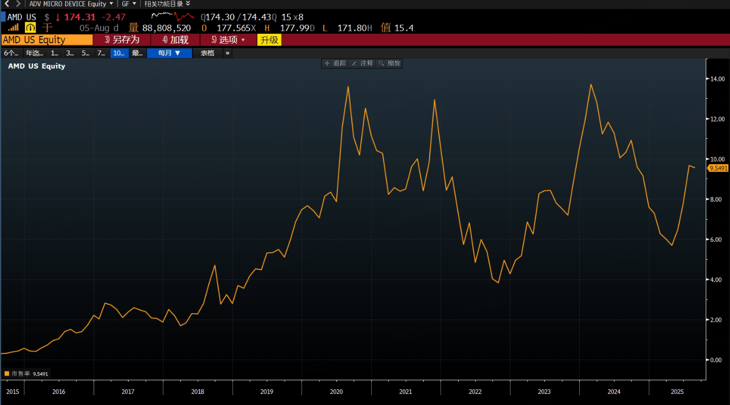Select the 年迄今 year-to-date range tab
The image size is (730, 405).
point(35,53)
